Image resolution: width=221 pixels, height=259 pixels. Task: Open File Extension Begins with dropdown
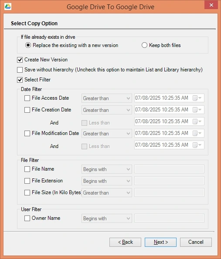tap(107, 181)
